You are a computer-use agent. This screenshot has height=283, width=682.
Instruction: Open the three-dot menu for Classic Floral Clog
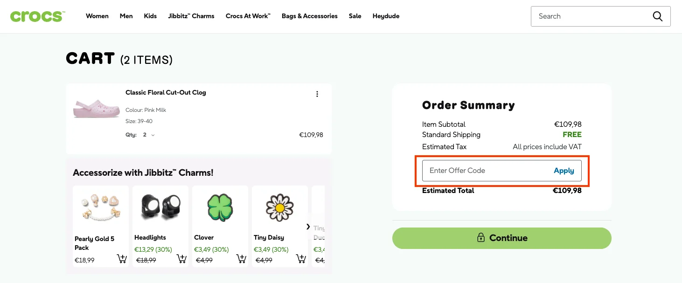pyautogui.click(x=317, y=94)
